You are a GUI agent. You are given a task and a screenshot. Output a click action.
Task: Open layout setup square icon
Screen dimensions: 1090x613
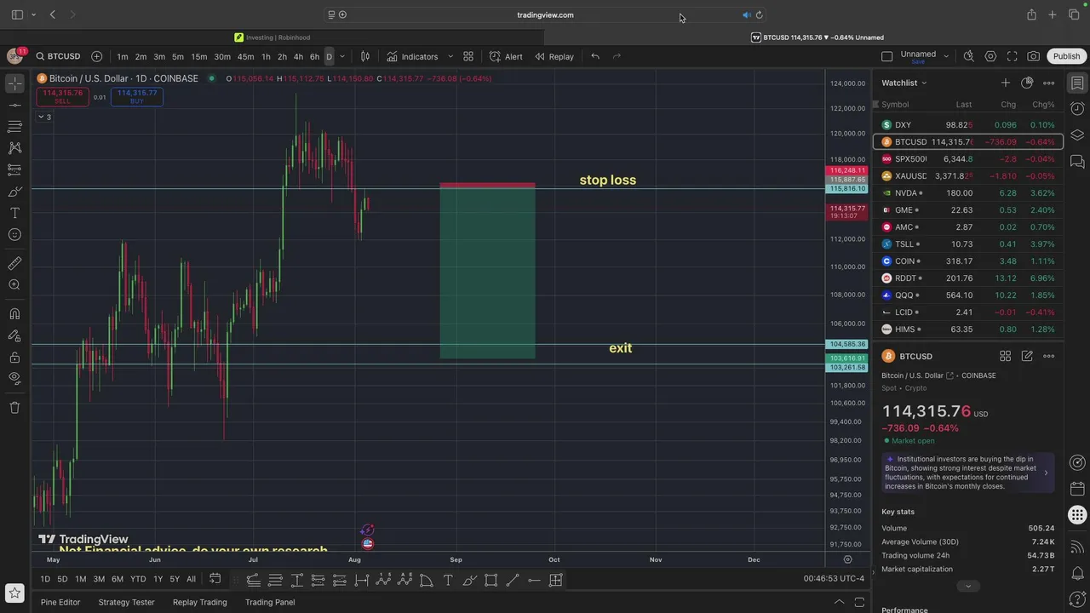click(x=886, y=56)
